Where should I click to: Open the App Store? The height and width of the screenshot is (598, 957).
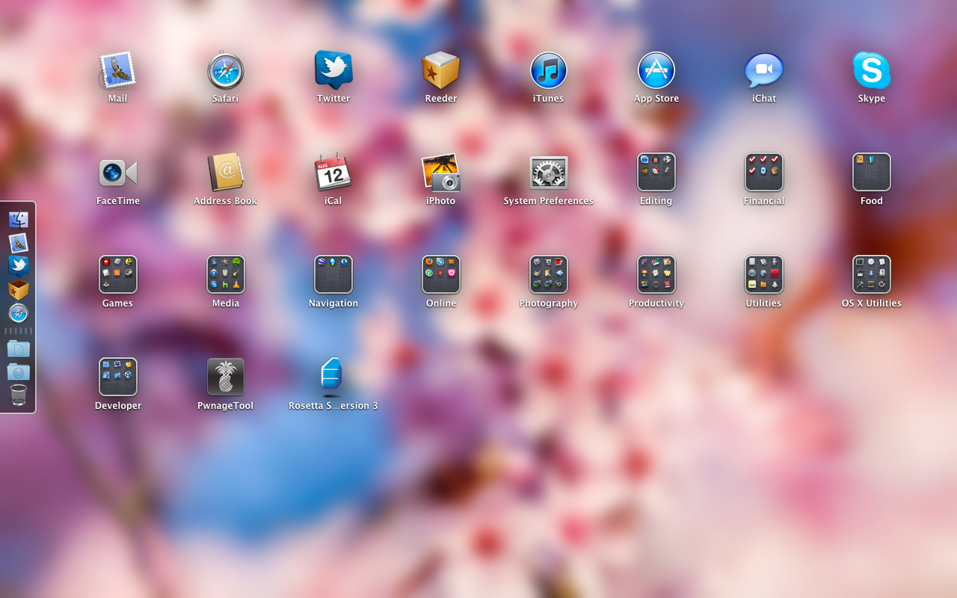click(656, 70)
